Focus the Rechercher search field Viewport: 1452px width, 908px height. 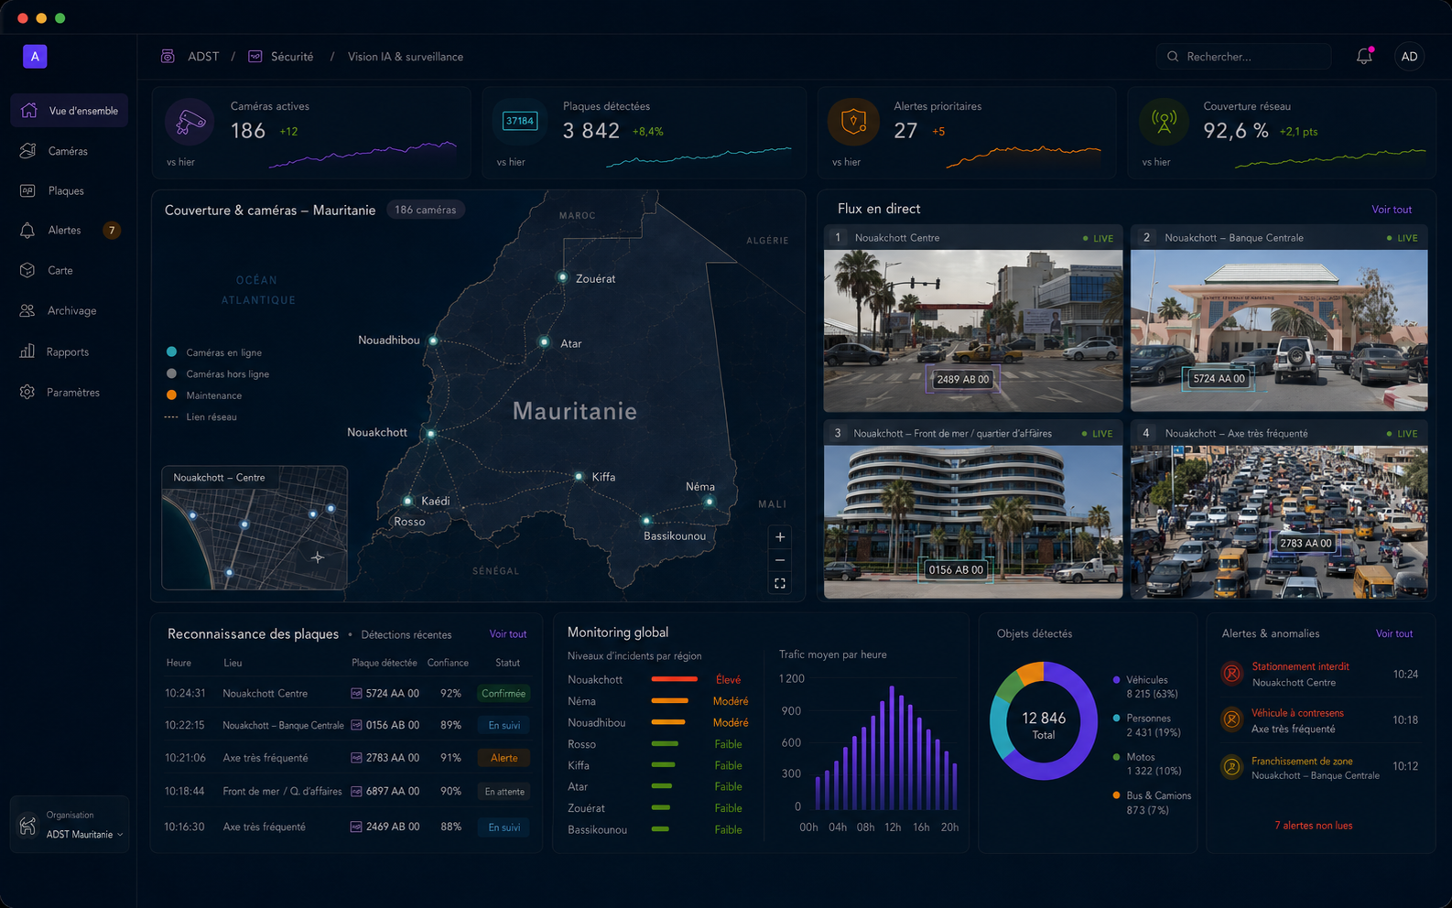pos(1243,57)
